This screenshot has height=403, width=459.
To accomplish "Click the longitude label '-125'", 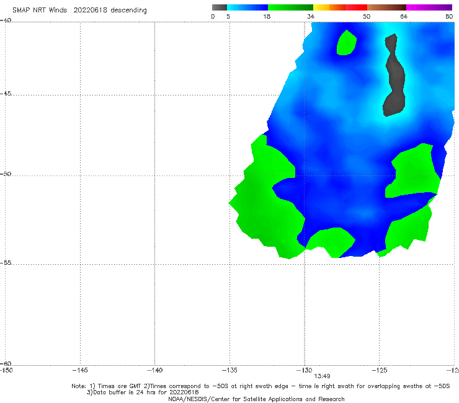I will click(380, 370).
